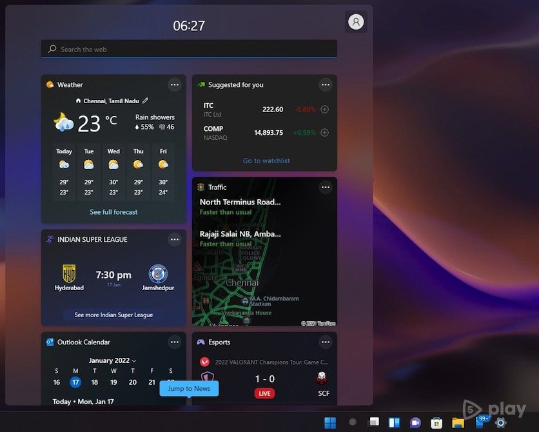Image resolution: width=539 pixels, height=432 pixels.
Task: Click the Outlook Calendar widget header icon
Action: [x=51, y=342]
